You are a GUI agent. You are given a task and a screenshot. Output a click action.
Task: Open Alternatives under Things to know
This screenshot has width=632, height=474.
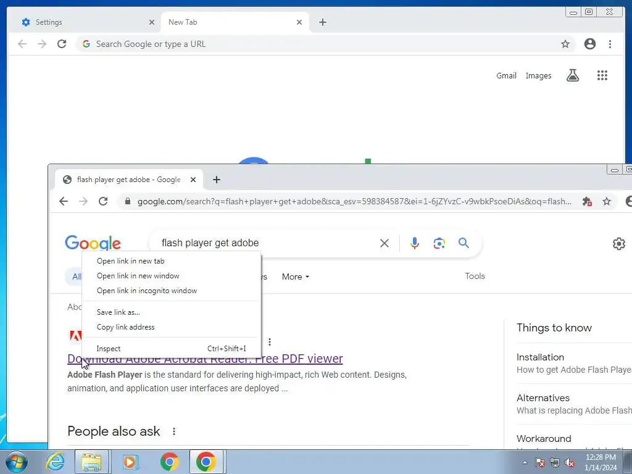tap(543, 398)
